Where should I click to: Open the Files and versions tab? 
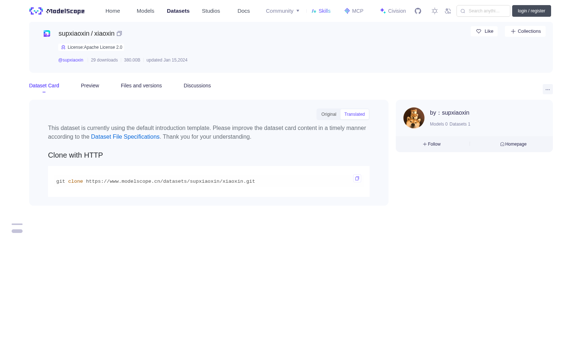click(141, 86)
